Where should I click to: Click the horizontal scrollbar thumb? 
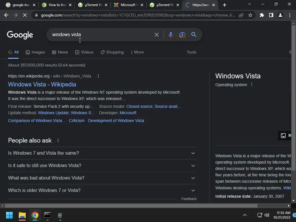click(131, 206)
